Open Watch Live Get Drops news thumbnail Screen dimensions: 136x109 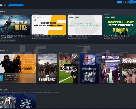coord(120,25)
